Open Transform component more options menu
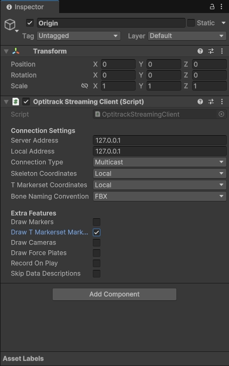This screenshot has width=229, height=366. pyautogui.click(x=222, y=51)
